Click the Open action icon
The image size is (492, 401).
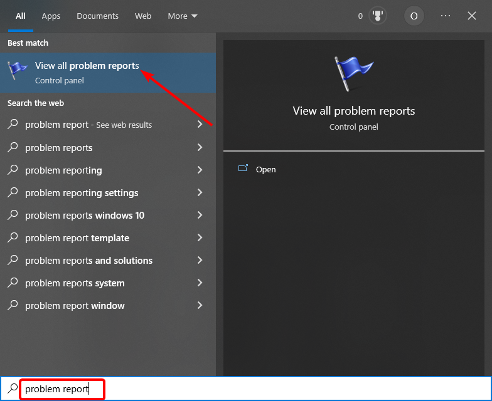pos(243,168)
